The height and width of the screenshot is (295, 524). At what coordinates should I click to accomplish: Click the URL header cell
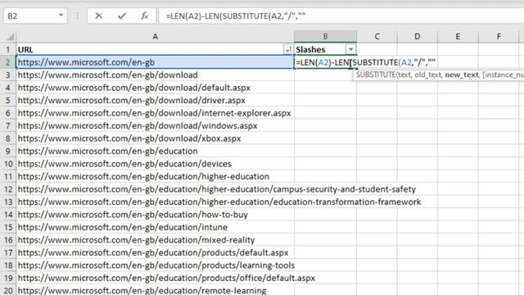(x=155, y=49)
